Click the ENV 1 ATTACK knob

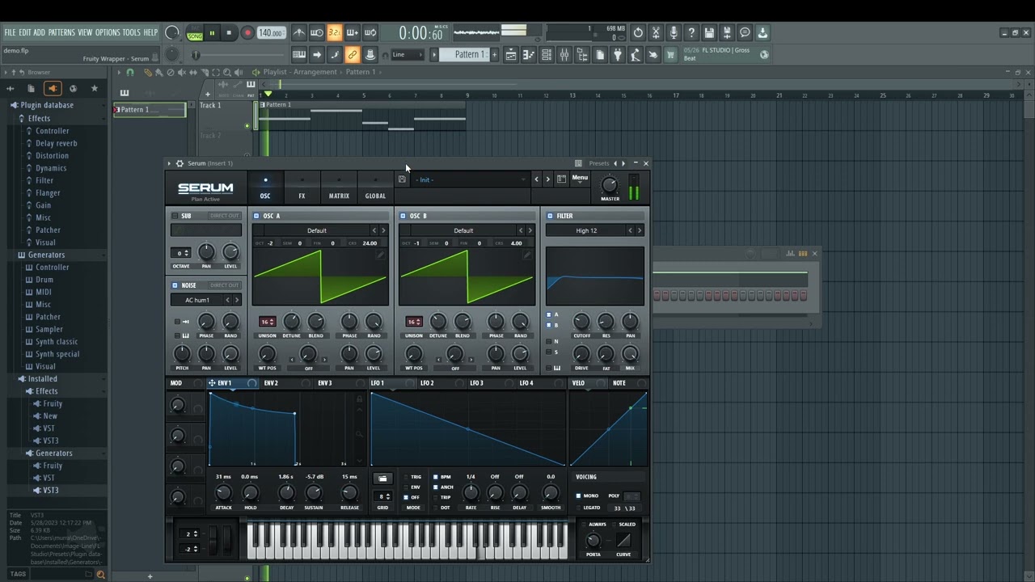coord(224,493)
